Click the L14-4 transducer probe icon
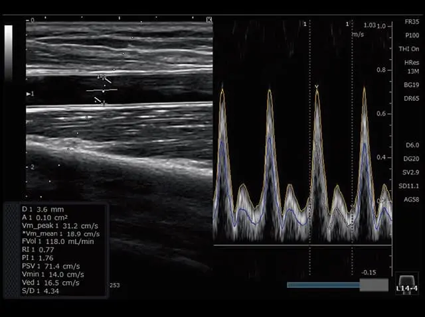 406,283
